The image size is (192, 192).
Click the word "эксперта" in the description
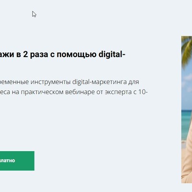point(120,92)
